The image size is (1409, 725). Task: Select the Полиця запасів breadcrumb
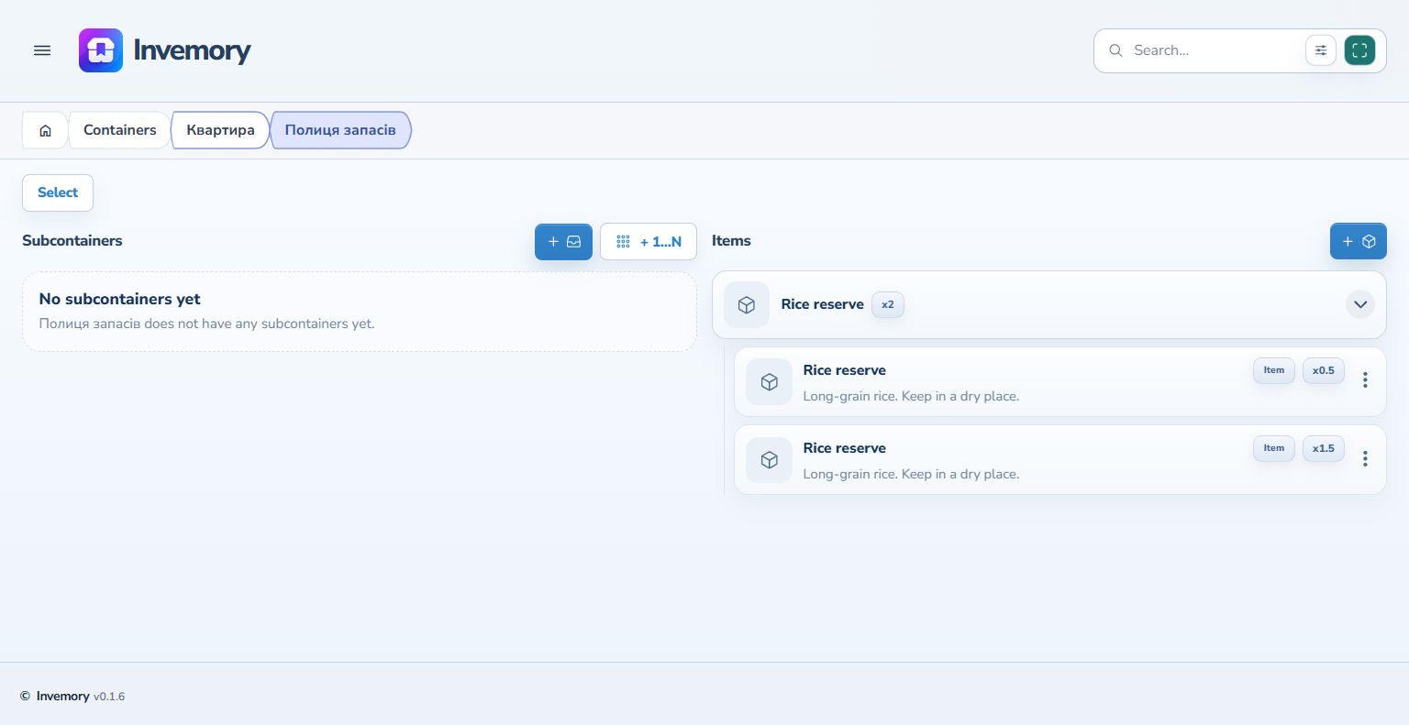(340, 130)
